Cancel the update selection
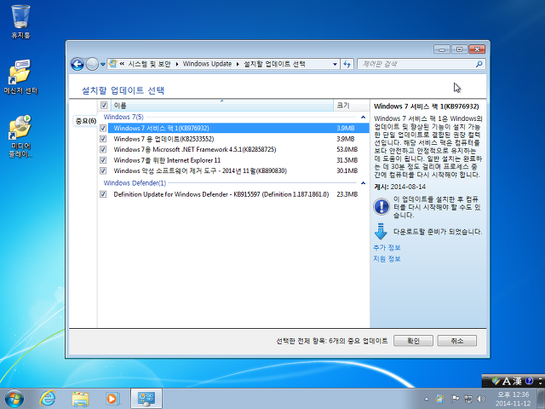The image size is (545, 409). tap(457, 341)
